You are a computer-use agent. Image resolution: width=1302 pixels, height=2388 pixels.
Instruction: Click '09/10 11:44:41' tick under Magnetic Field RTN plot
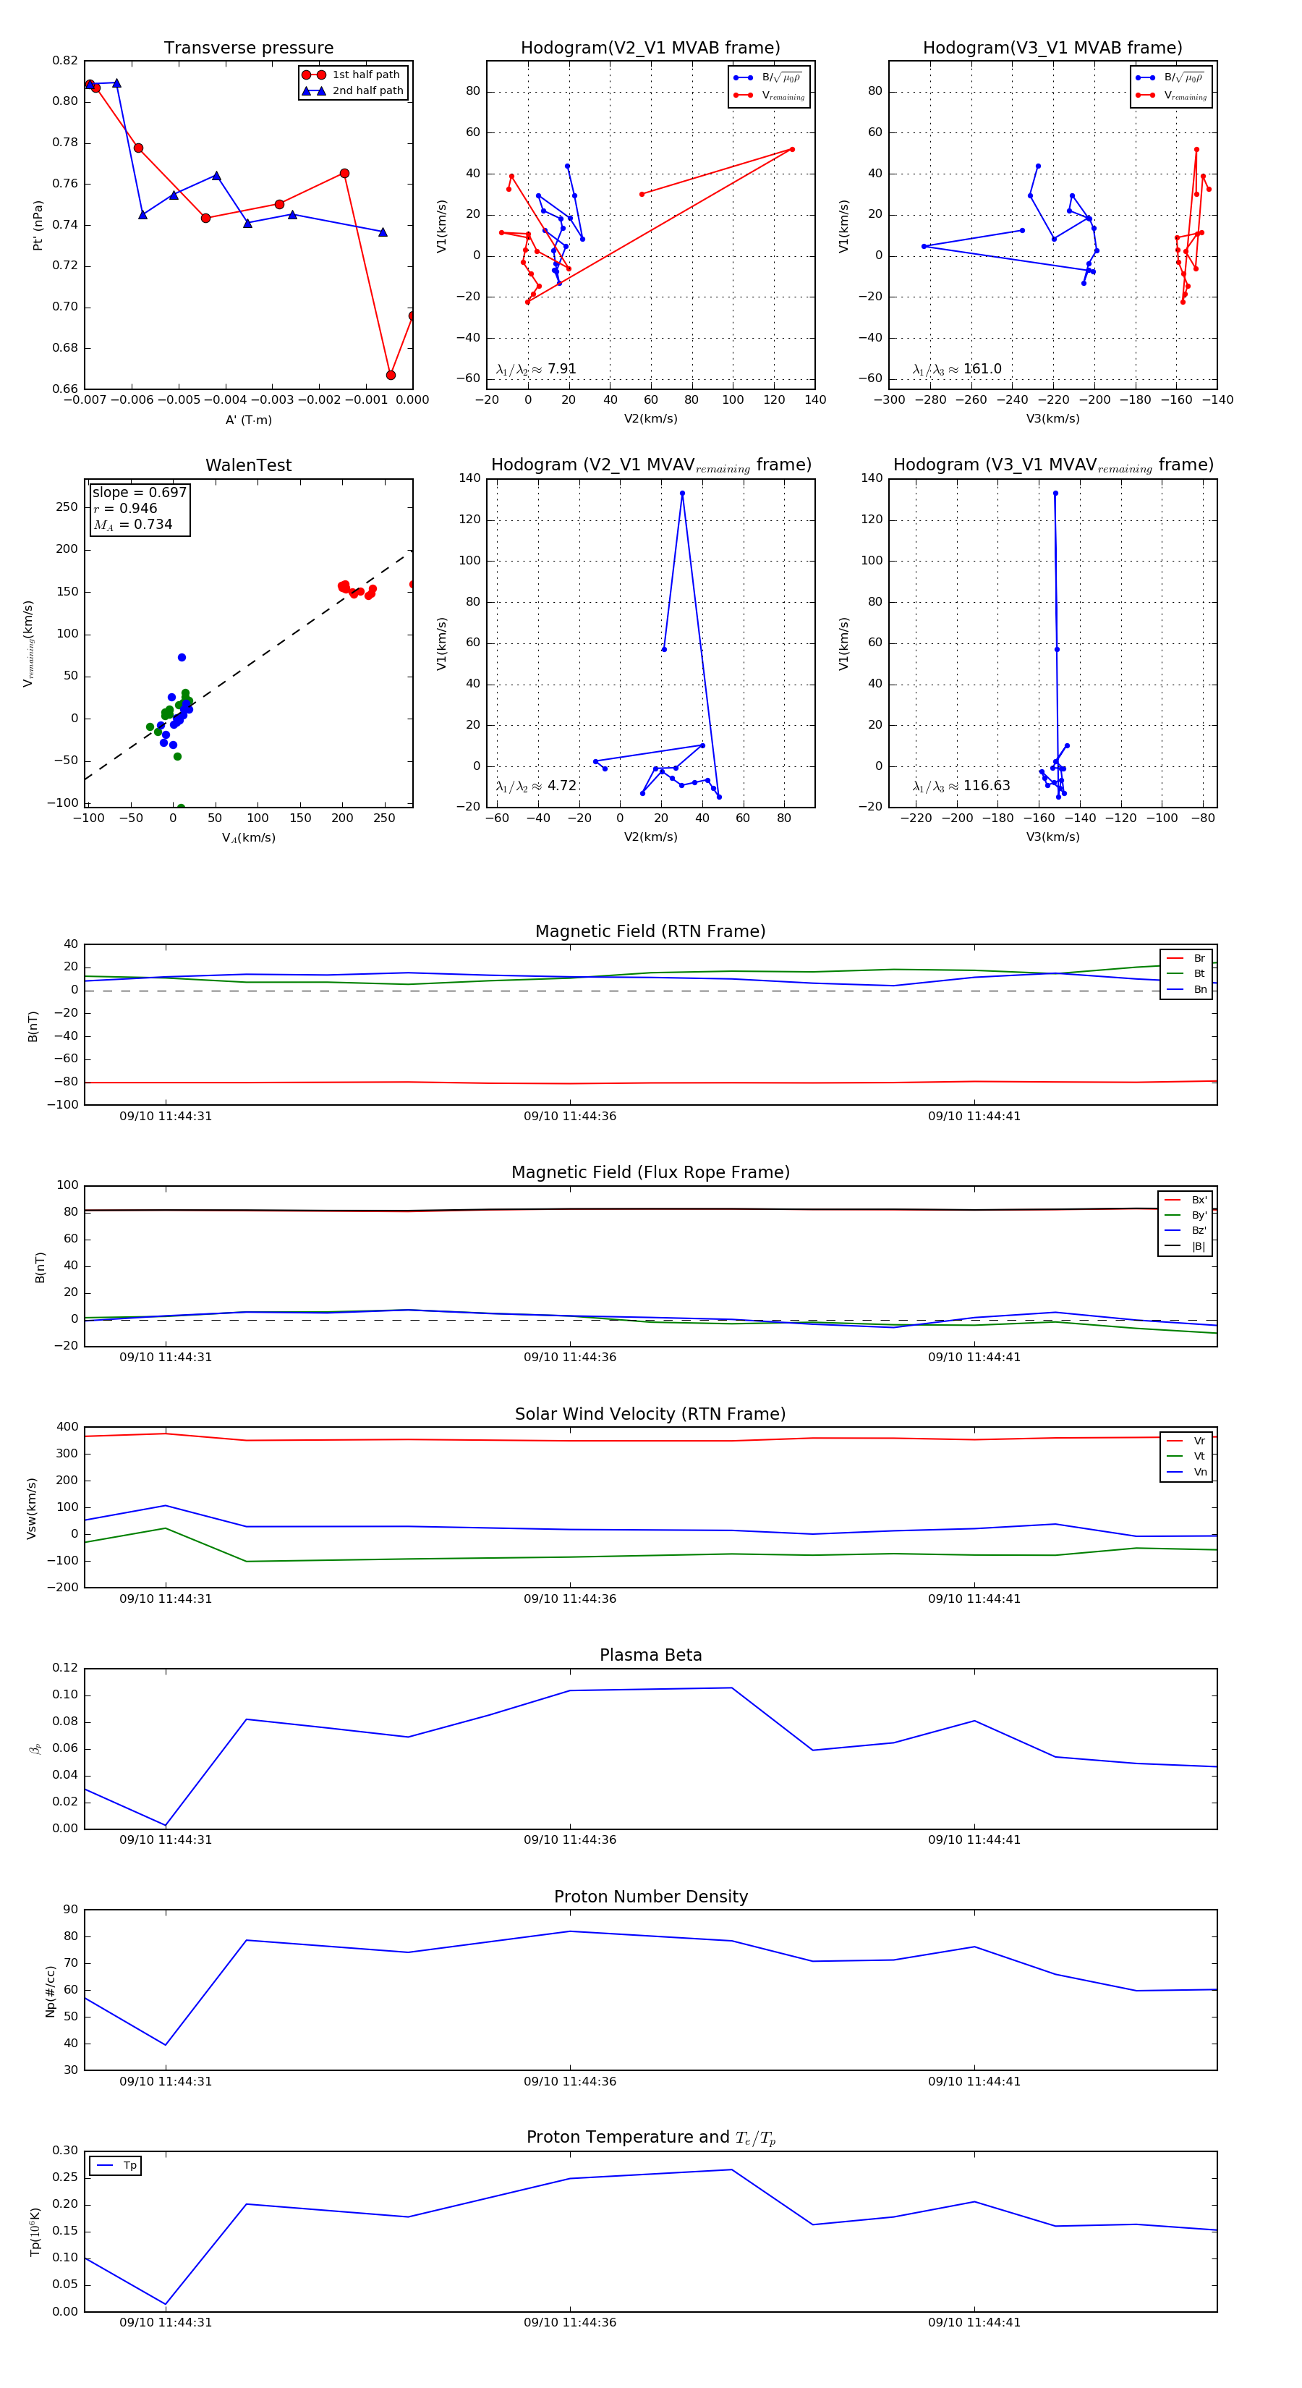click(974, 1116)
